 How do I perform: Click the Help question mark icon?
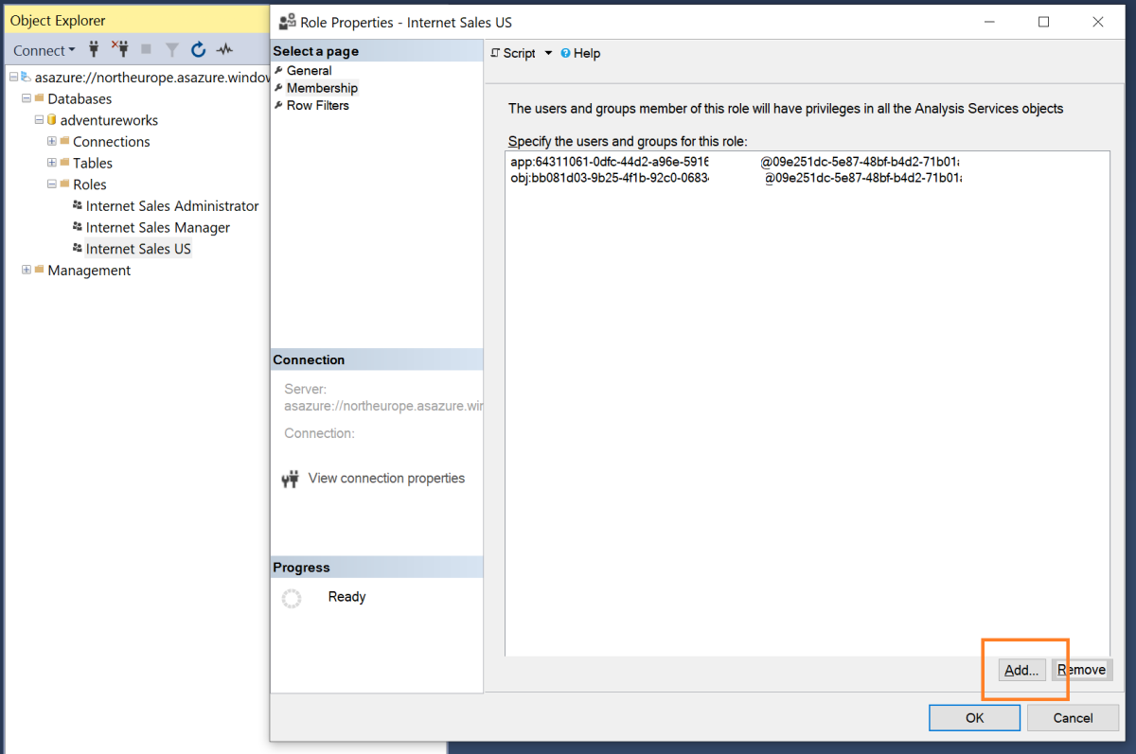point(565,54)
